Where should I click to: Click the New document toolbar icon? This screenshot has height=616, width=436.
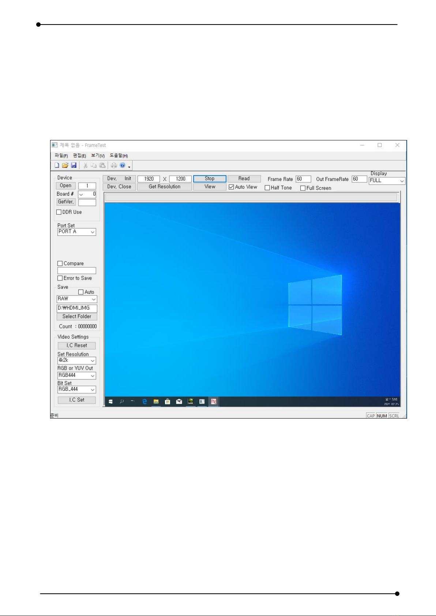click(x=57, y=166)
